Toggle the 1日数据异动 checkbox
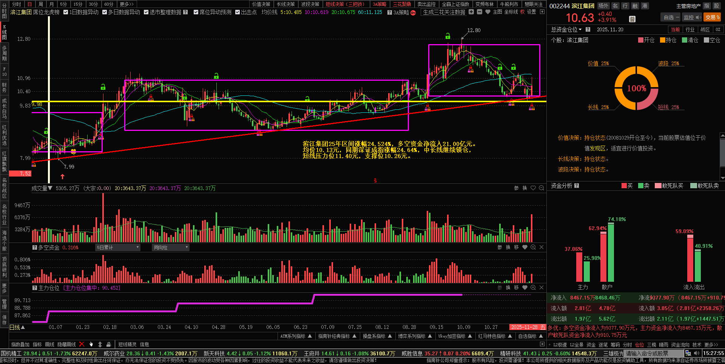 click(66, 12)
